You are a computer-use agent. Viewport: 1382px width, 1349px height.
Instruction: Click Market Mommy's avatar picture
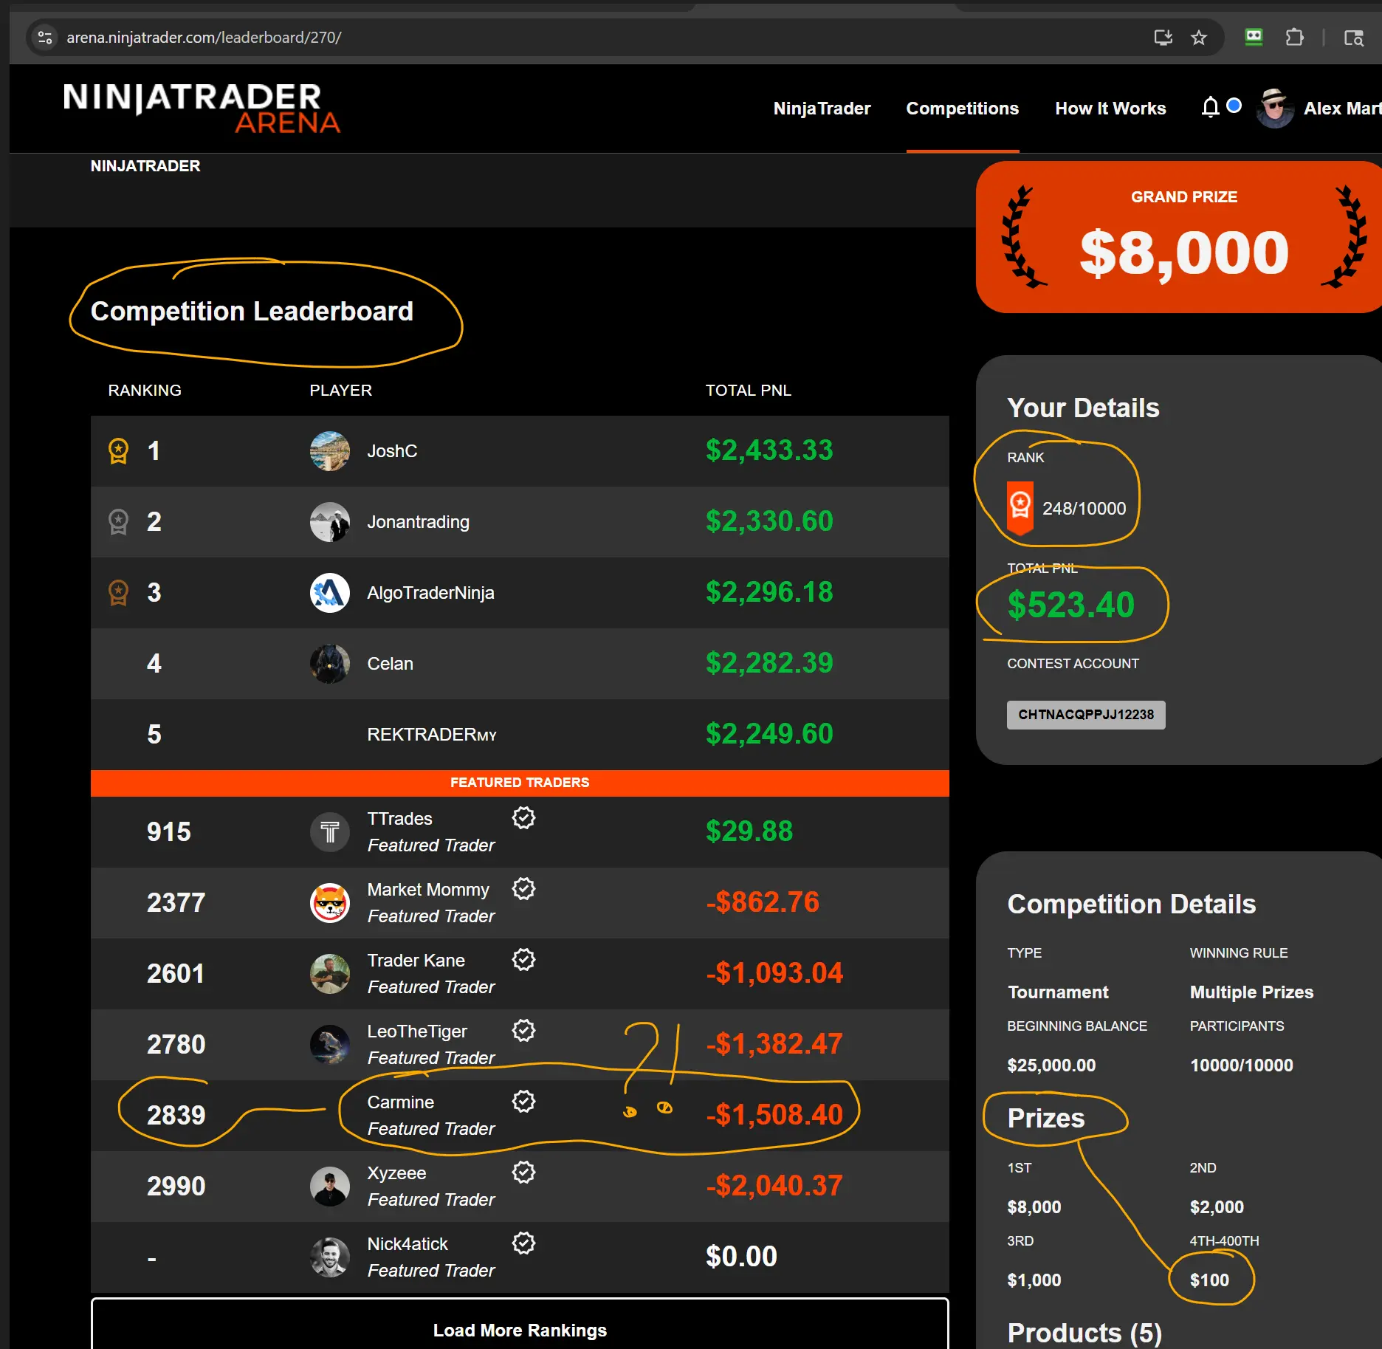pyautogui.click(x=330, y=903)
